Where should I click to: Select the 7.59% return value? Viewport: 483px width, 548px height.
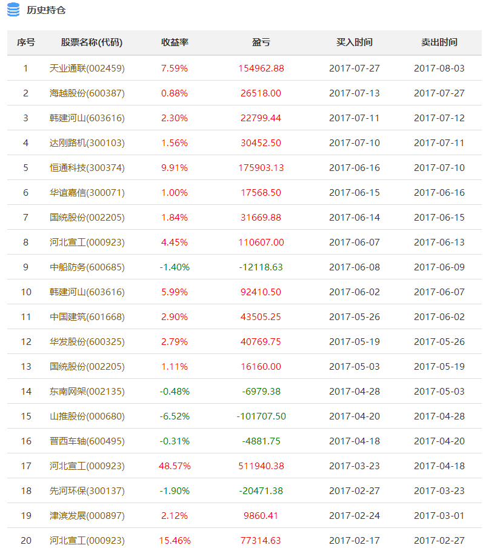tap(175, 68)
